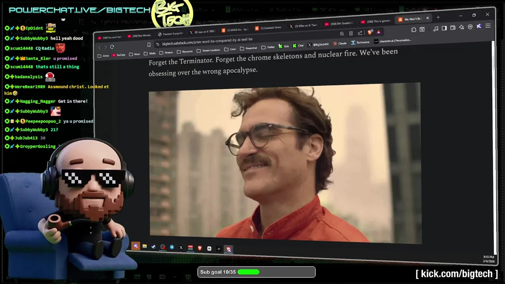Open a new tab with plus button
The width and height of the screenshot is (505, 284).
coord(438,17)
